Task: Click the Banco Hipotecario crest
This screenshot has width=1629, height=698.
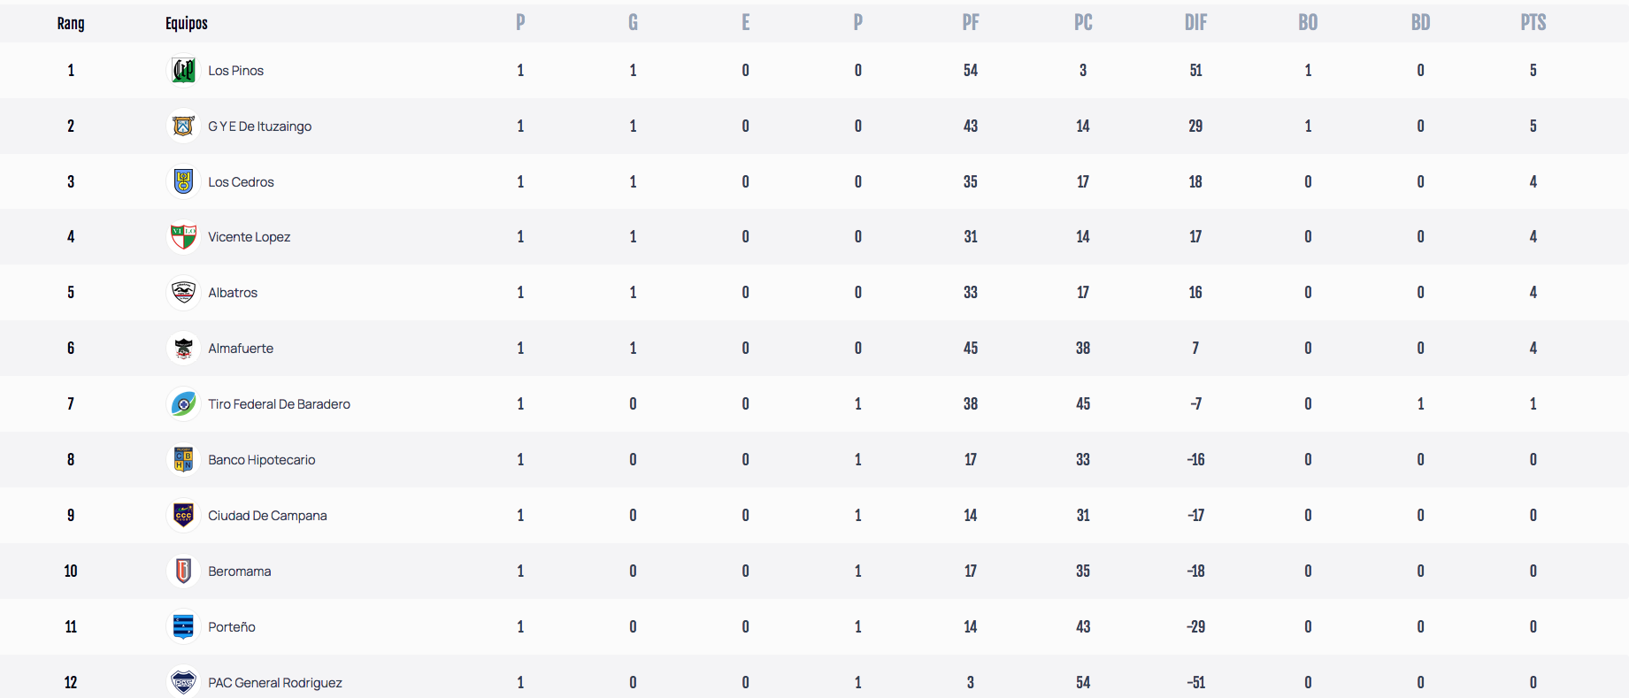Action: [183, 459]
